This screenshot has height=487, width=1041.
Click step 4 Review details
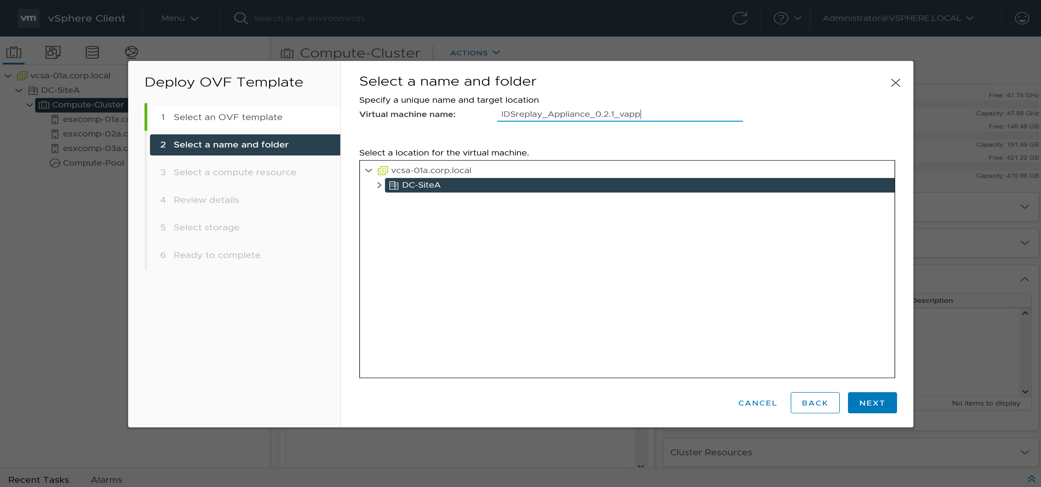click(245, 200)
